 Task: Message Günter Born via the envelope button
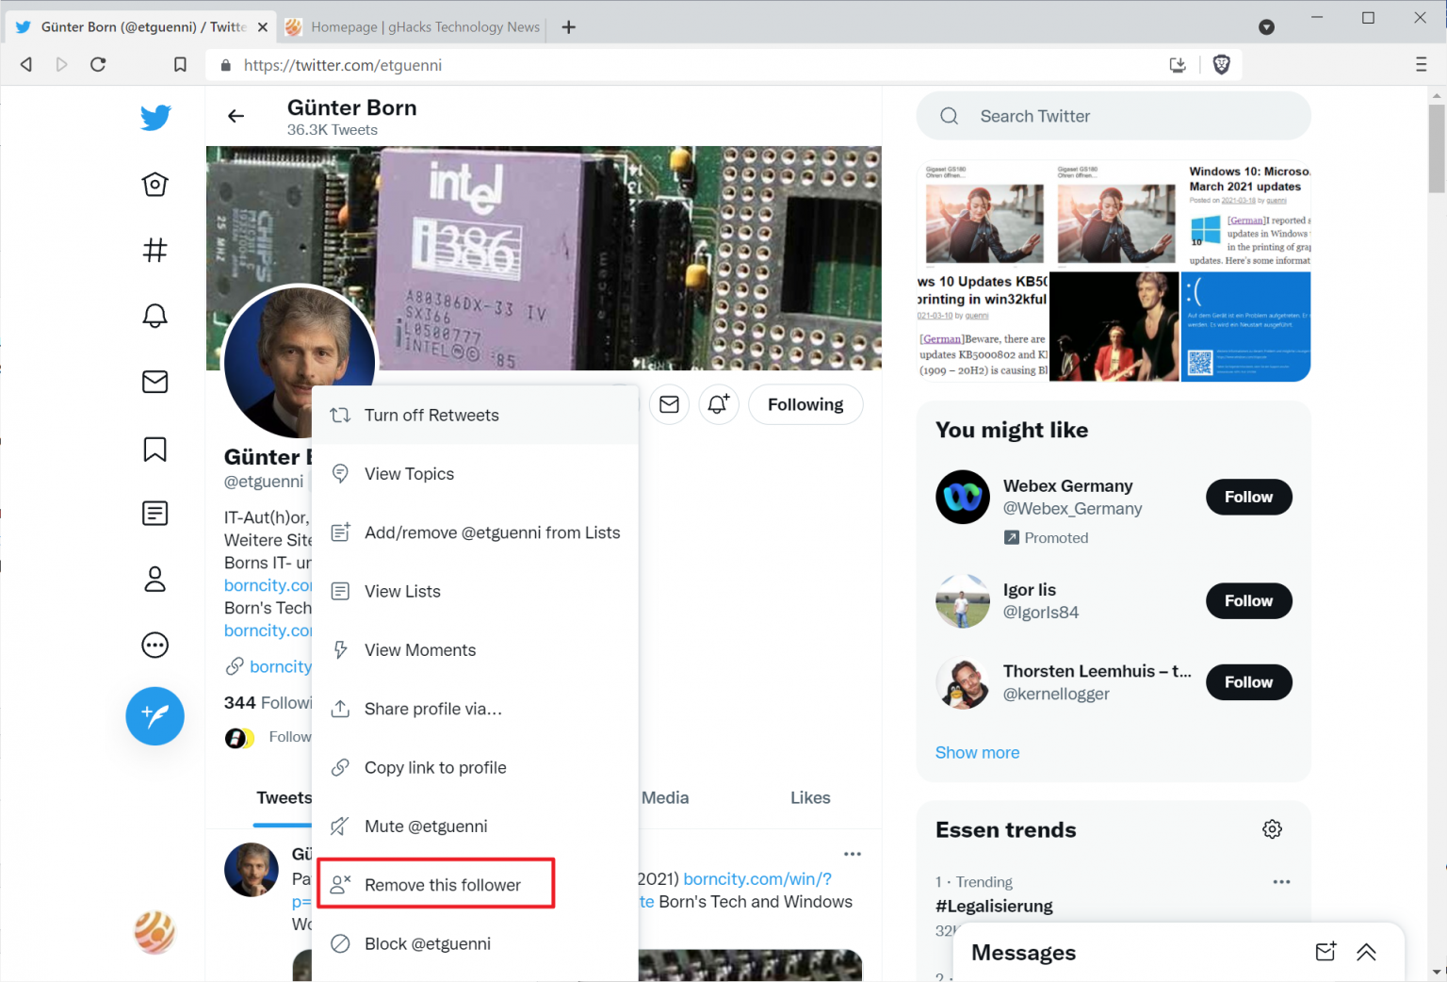click(669, 404)
